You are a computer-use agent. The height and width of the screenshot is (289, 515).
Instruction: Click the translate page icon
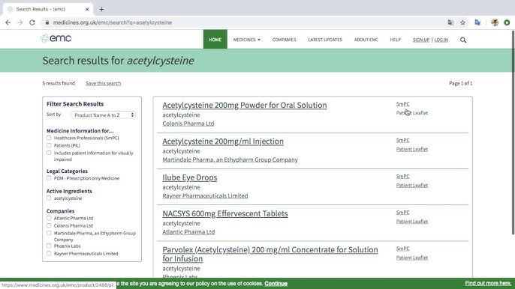[450, 22]
